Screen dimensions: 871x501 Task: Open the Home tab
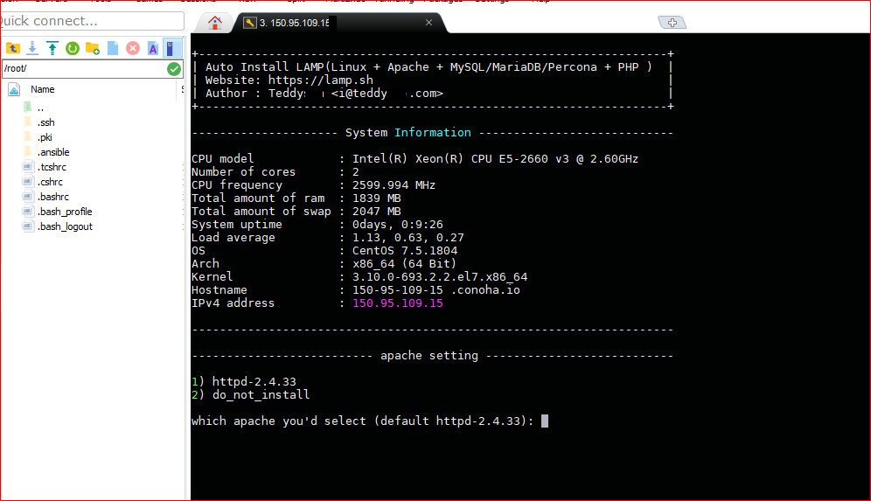click(x=215, y=23)
